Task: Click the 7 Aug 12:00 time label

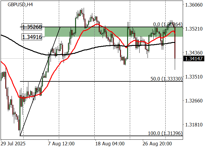Action: (61, 144)
